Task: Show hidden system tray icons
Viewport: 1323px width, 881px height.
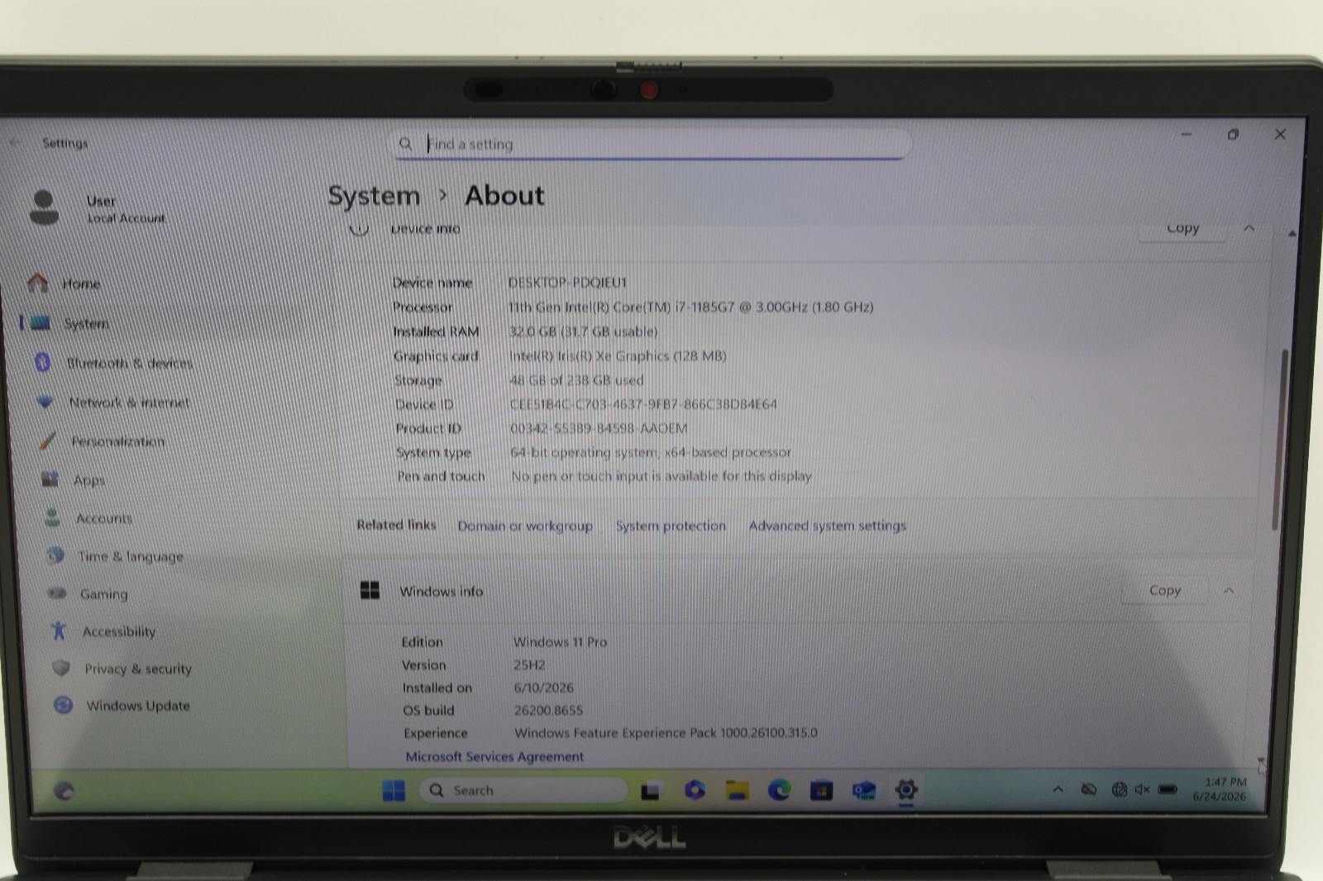Action: point(1058,789)
